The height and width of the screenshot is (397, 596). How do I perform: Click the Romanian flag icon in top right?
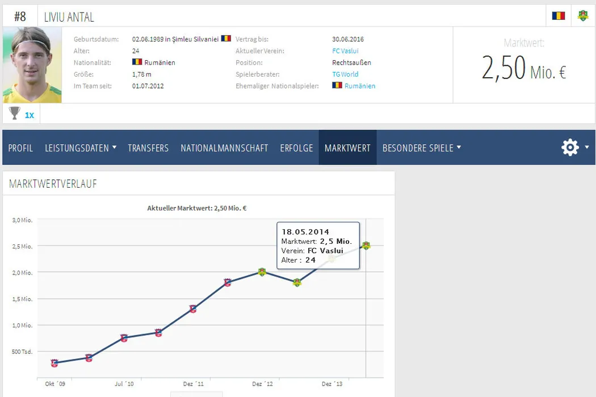[559, 16]
